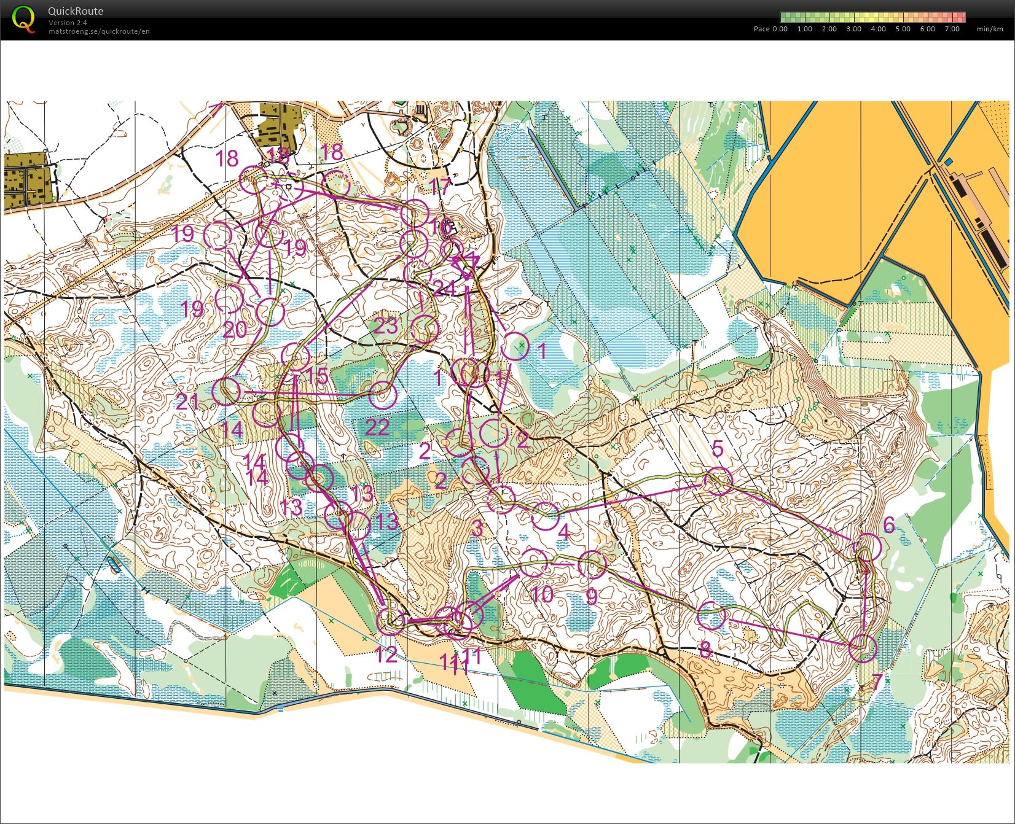Click control circle 10 on the course
1015x824 pixels.
click(x=533, y=564)
